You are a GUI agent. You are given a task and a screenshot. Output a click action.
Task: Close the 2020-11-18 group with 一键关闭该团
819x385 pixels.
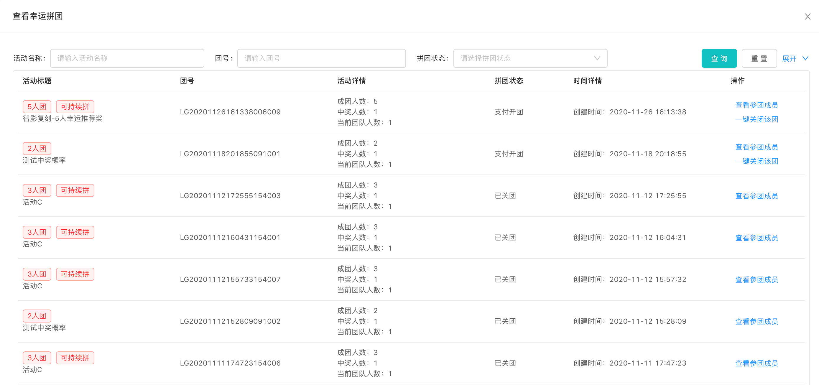click(x=756, y=162)
